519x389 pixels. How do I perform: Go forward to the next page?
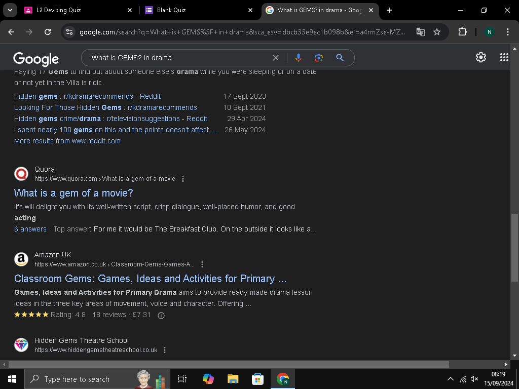point(29,32)
